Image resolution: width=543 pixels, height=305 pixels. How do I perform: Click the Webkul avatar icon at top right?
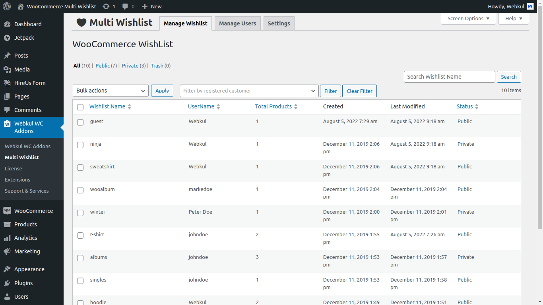click(530, 6)
